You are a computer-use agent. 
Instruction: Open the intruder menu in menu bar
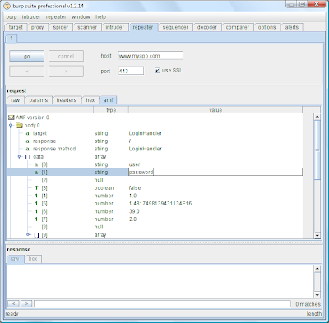point(31,17)
